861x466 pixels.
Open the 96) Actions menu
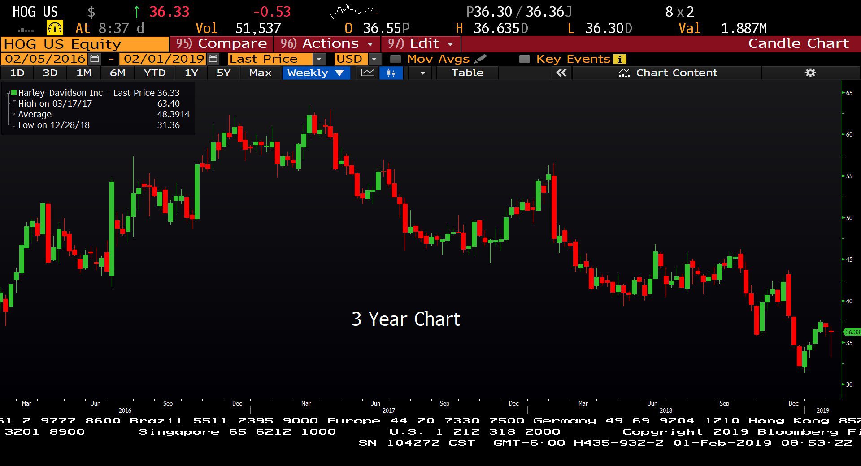326,43
